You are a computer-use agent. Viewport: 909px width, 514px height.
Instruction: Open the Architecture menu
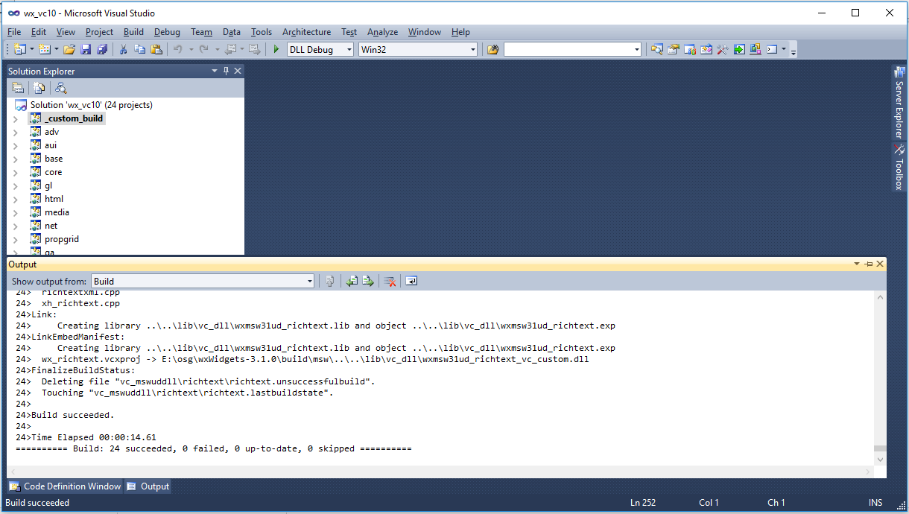click(306, 32)
